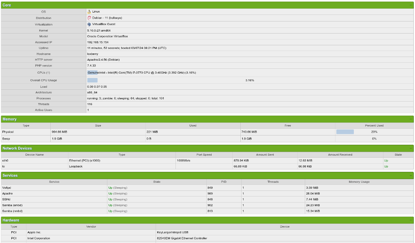This screenshot has height=243, width=415.
Task: Click the Physical memory free 743.66 MiB
Action: click(x=249, y=132)
